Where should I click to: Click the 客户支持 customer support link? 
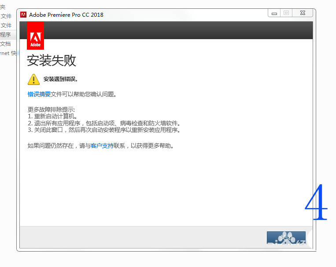(x=102, y=146)
